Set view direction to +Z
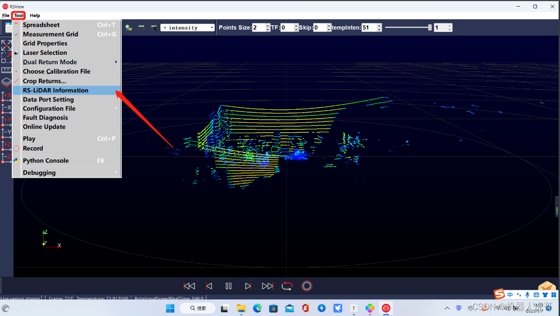 [x=7, y=146]
